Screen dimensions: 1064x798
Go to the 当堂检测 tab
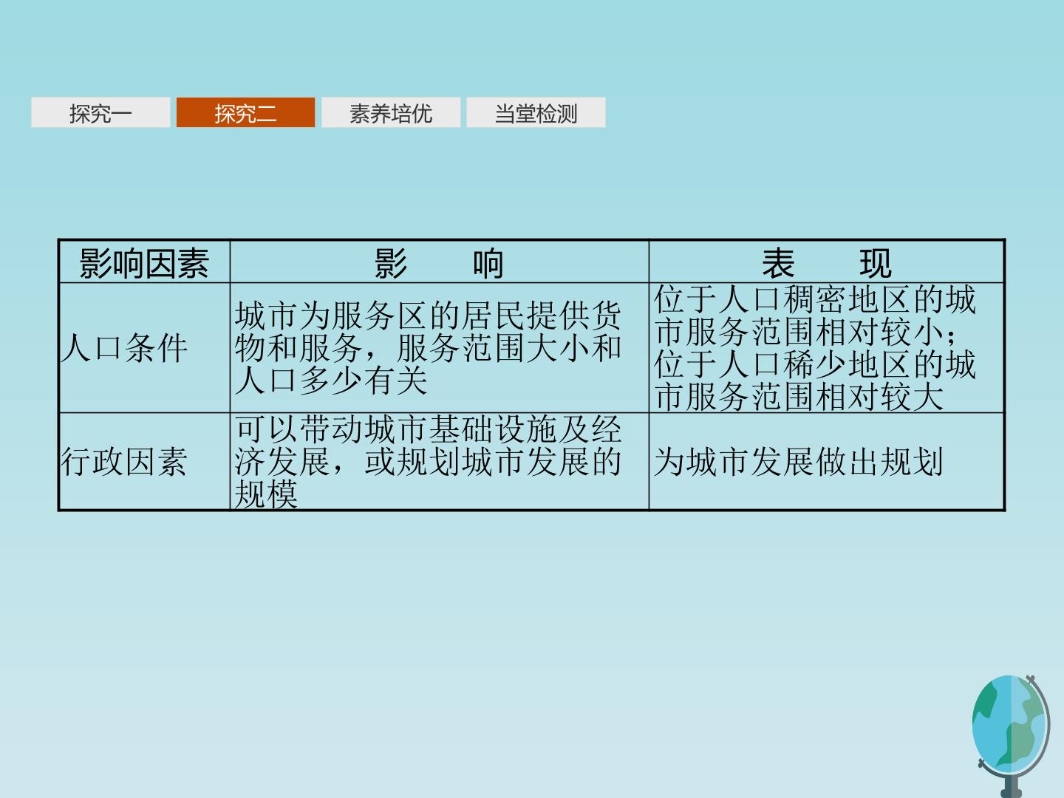click(x=536, y=113)
